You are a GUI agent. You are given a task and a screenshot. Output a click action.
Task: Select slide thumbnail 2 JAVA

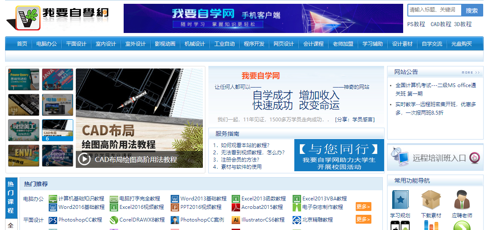pyautogui.click(x=58, y=79)
